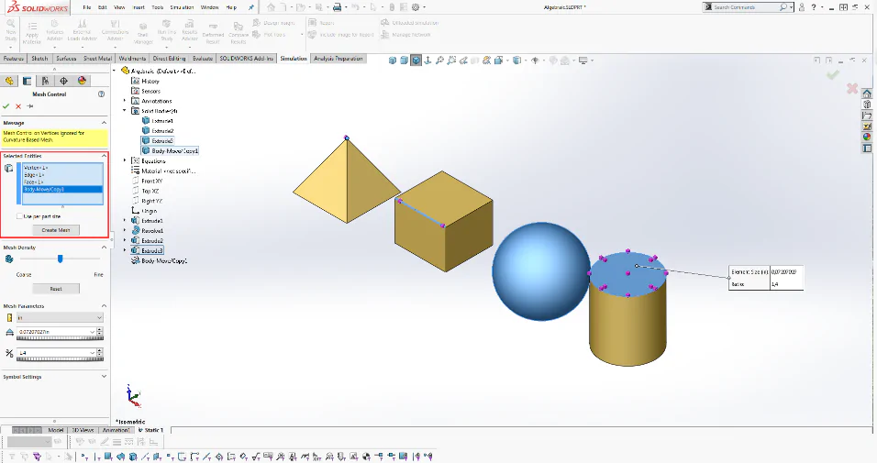This screenshot has width=877, height=463.
Task: Collapse the Message section
Action: [104, 123]
